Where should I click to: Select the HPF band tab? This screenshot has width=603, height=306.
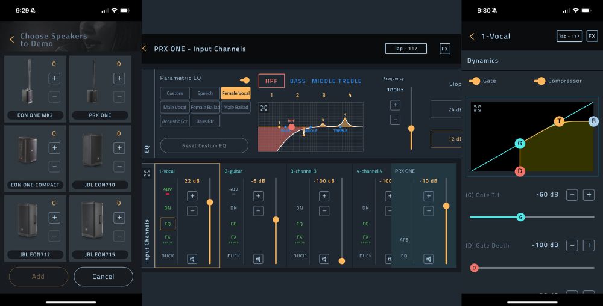[x=271, y=81]
